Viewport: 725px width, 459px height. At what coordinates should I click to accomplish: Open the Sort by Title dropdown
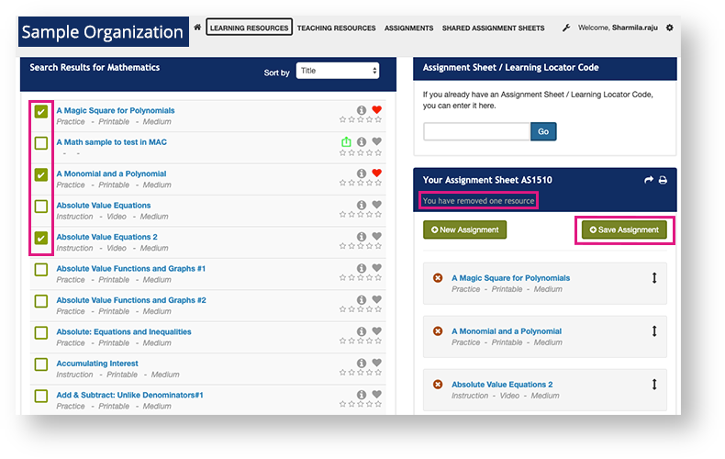click(337, 71)
